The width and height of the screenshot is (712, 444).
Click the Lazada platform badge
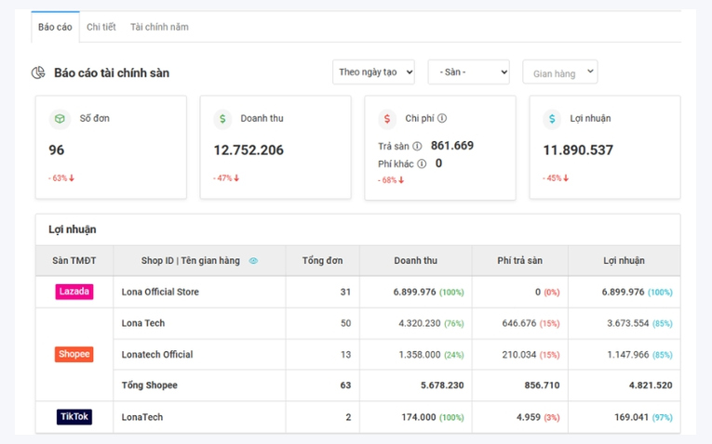point(74,292)
